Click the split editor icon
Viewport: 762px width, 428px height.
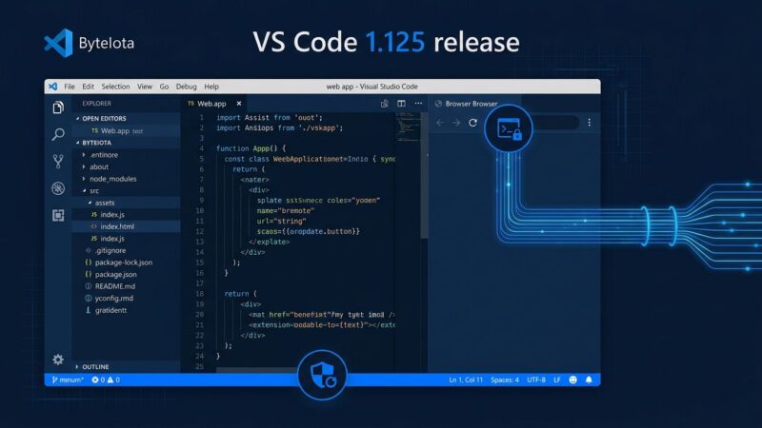click(401, 104)
